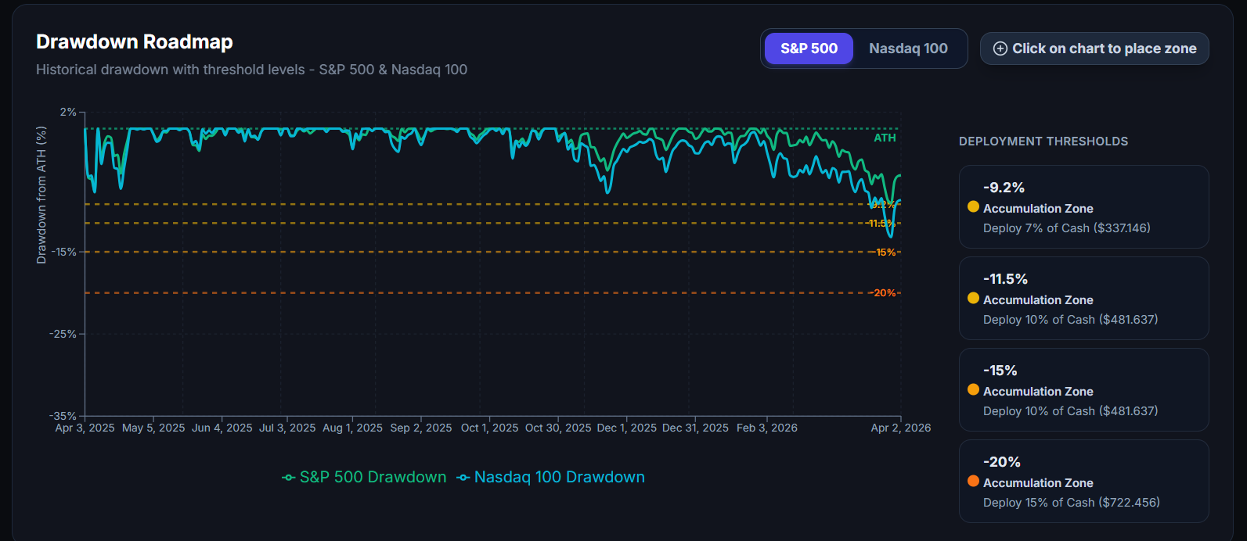Click 'Deploy 15% of Cash ($722.456)' text
This screenshot has width=1247, height=541.
click(1072, 503)
